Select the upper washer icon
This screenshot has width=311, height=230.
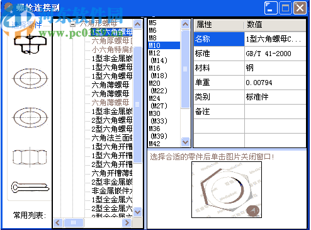point(30,78)
